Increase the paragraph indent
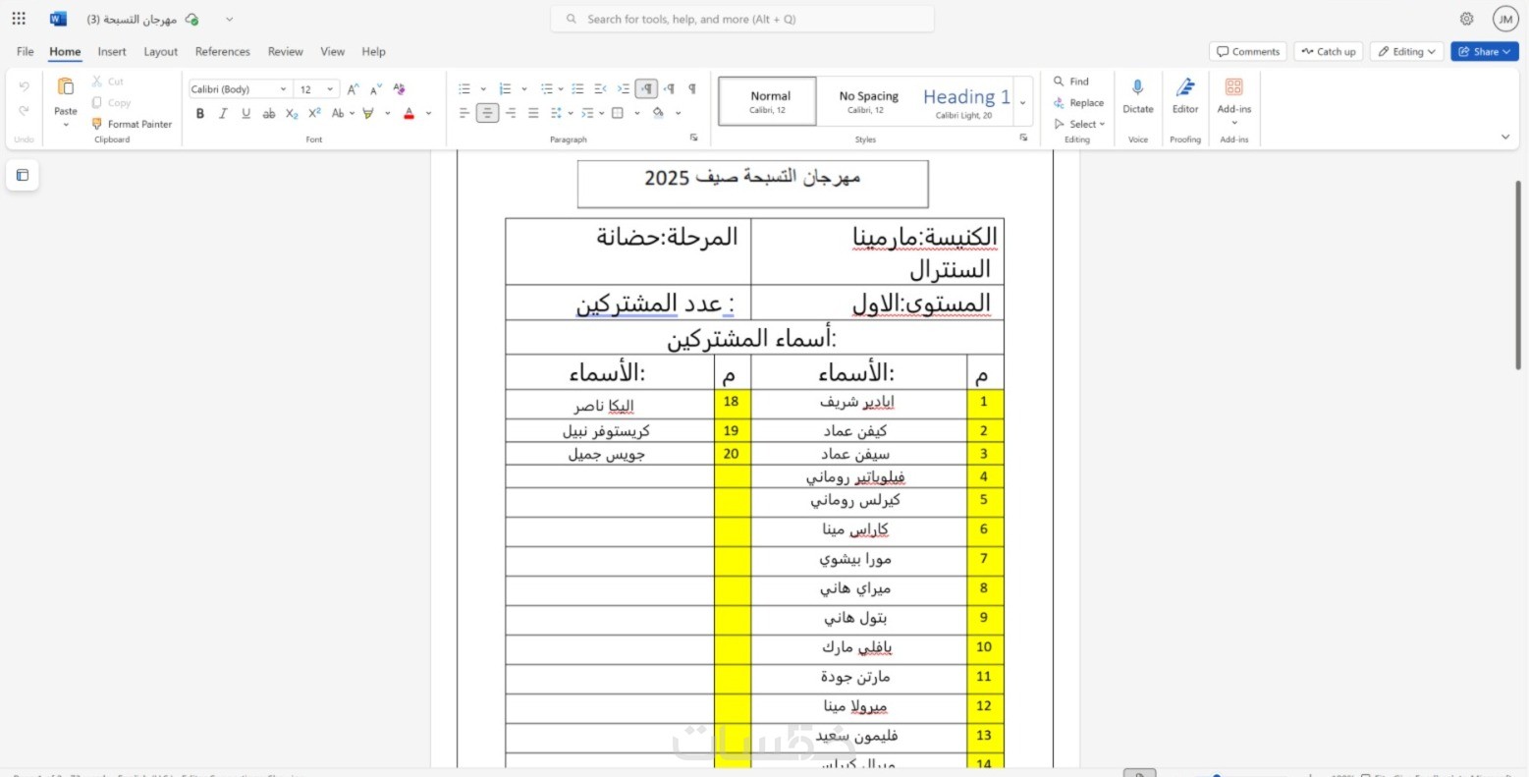This screenshot has width=1529, height=777. 623,88
